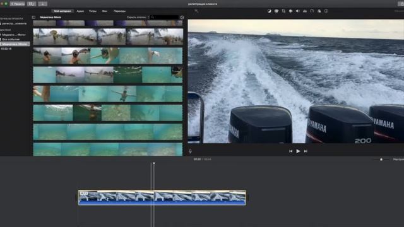404x227 pixels.
Task: Click the import media down-arrow button
Action: point(42,4)
